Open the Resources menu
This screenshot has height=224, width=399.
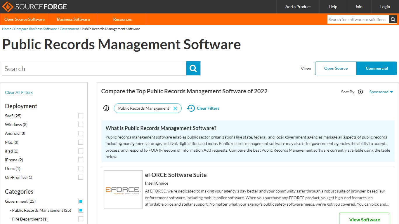point(122,19)
